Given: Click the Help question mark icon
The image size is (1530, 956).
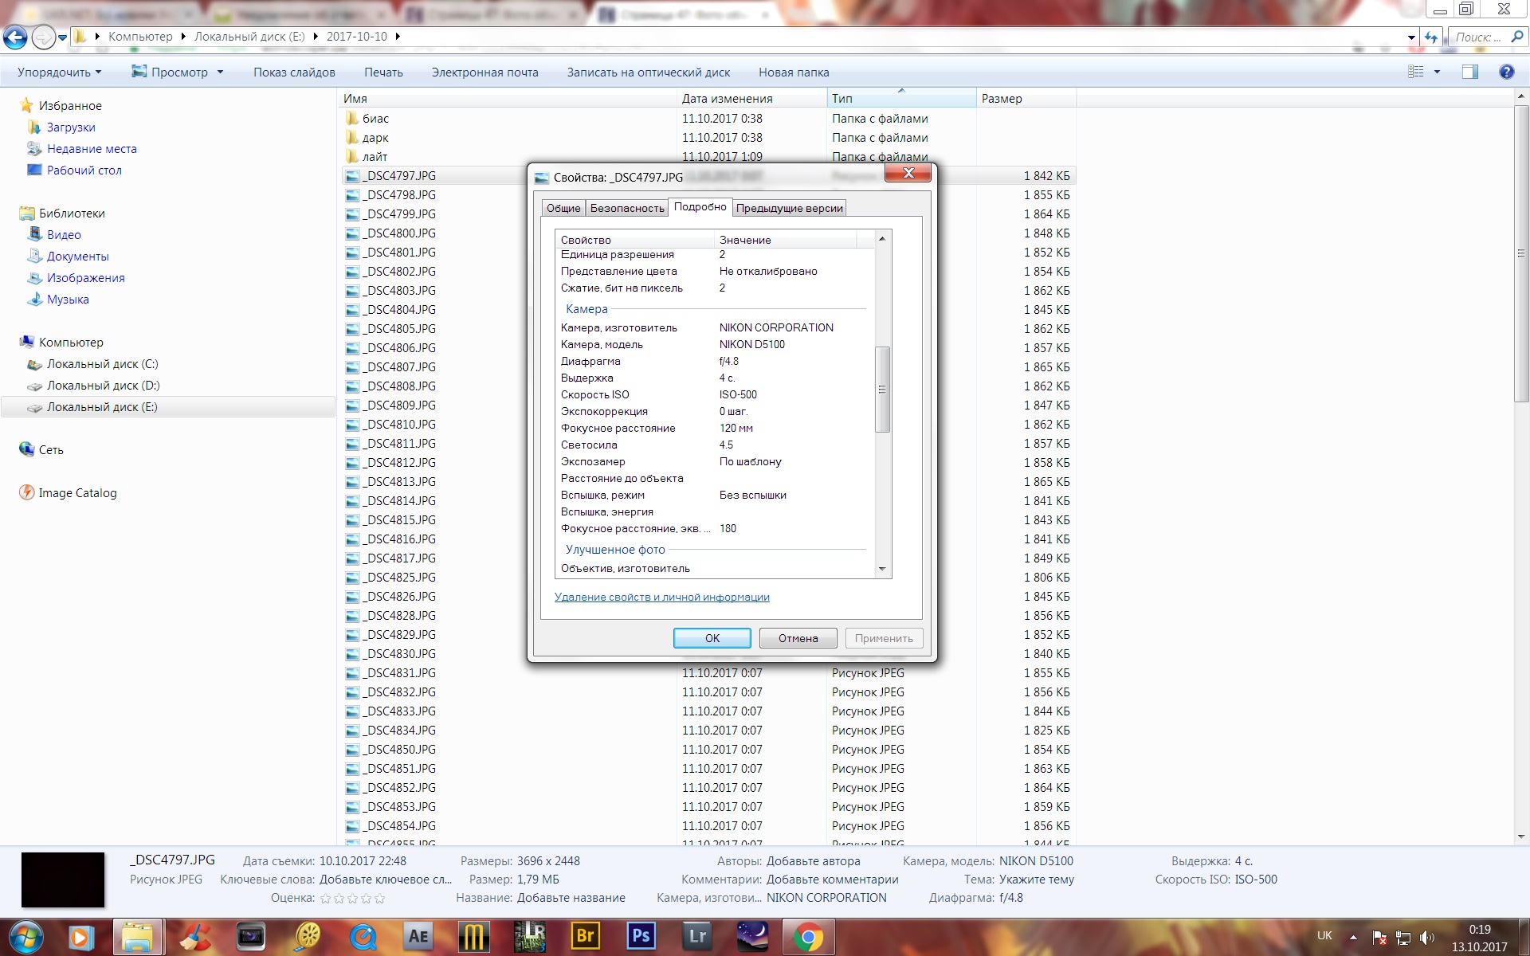Looking at the screenshot, I should coord(1506,72).
